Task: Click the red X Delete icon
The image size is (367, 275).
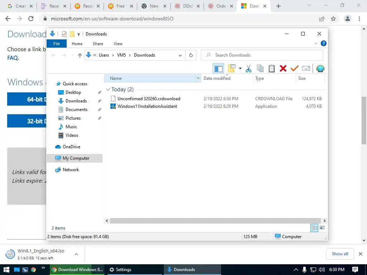Action: [283, 68]
